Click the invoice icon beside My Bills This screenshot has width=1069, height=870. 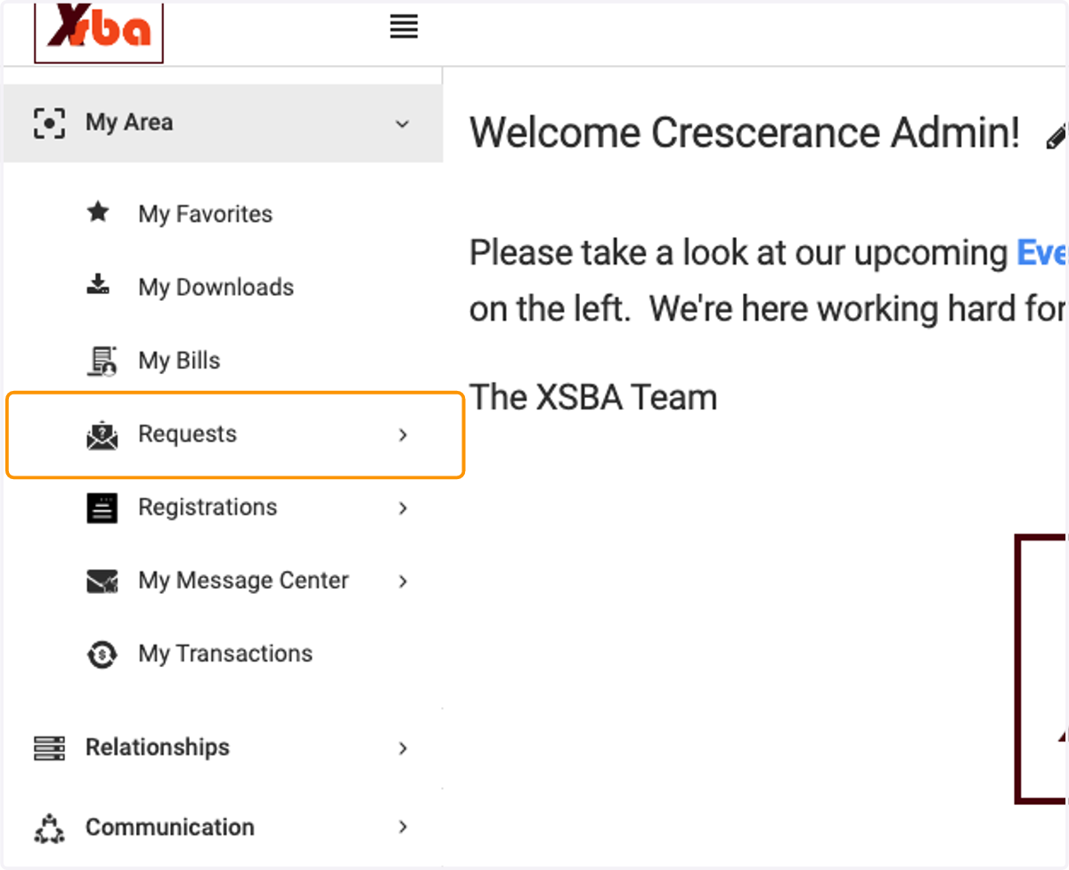point(102,360)
